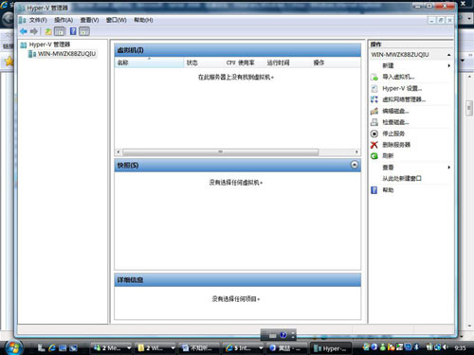Screen dimensions: 474x355
Task: Open the '5 Int...' Internet Explorer taskbar group
Action: (244, 348)
